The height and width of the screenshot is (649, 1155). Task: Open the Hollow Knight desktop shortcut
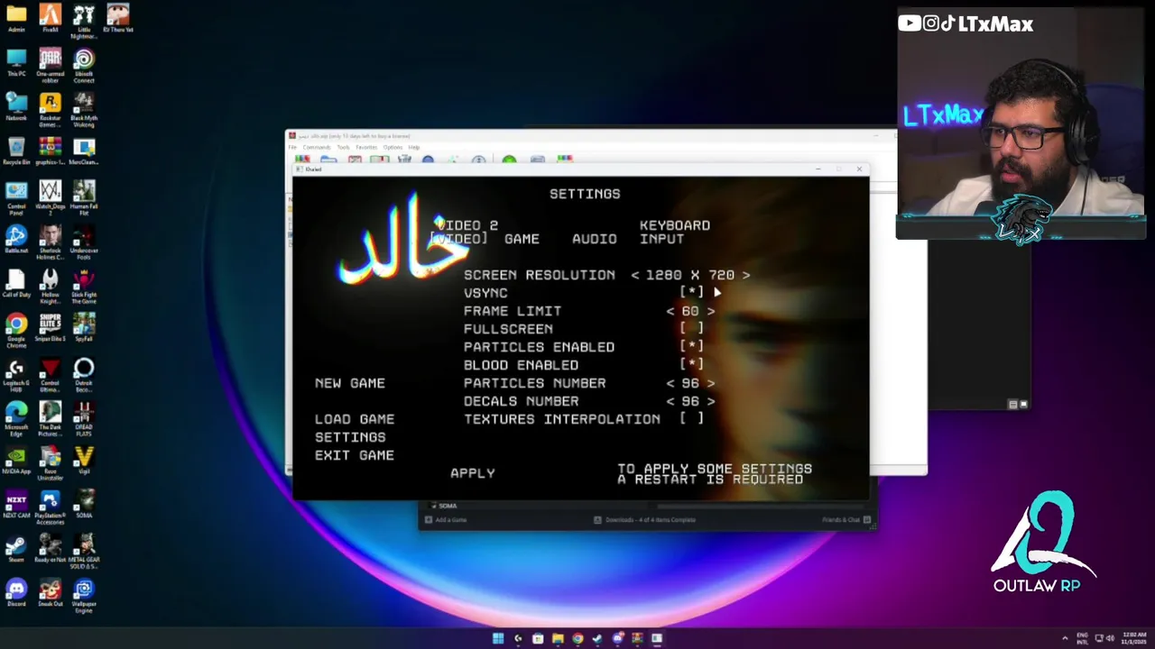point(50,287)
